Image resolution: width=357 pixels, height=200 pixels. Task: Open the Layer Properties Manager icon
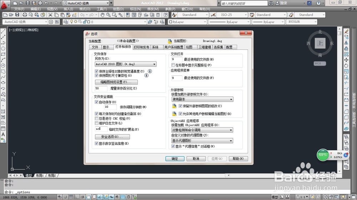(x=66, y=22)
